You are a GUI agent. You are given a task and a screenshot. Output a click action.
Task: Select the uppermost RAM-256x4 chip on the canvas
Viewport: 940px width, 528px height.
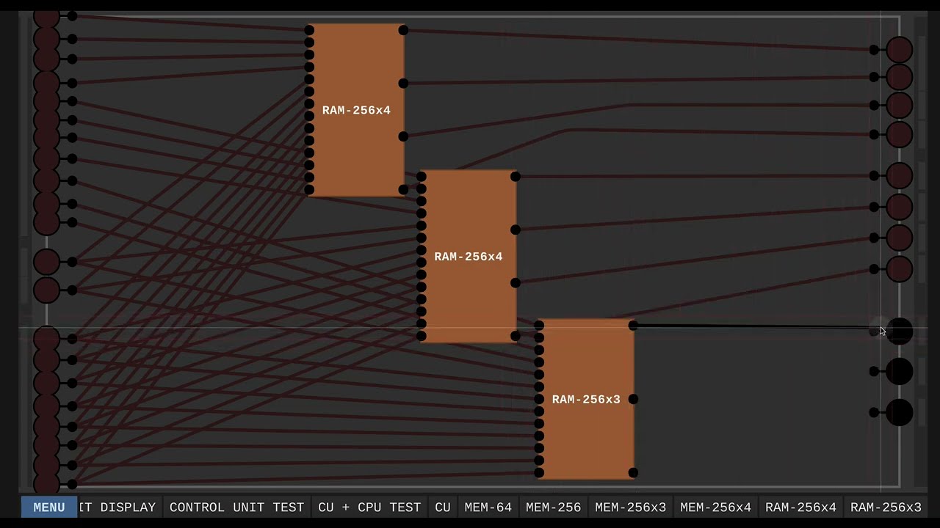[x=356, y=110]
